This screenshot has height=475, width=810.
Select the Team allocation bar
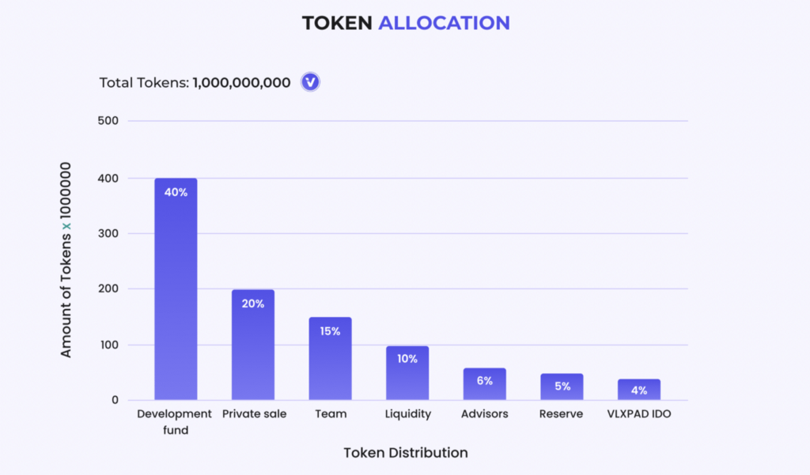point(330,358)
